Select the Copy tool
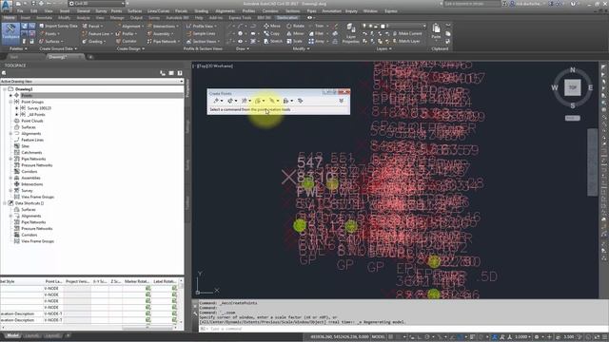 point(272,34)
